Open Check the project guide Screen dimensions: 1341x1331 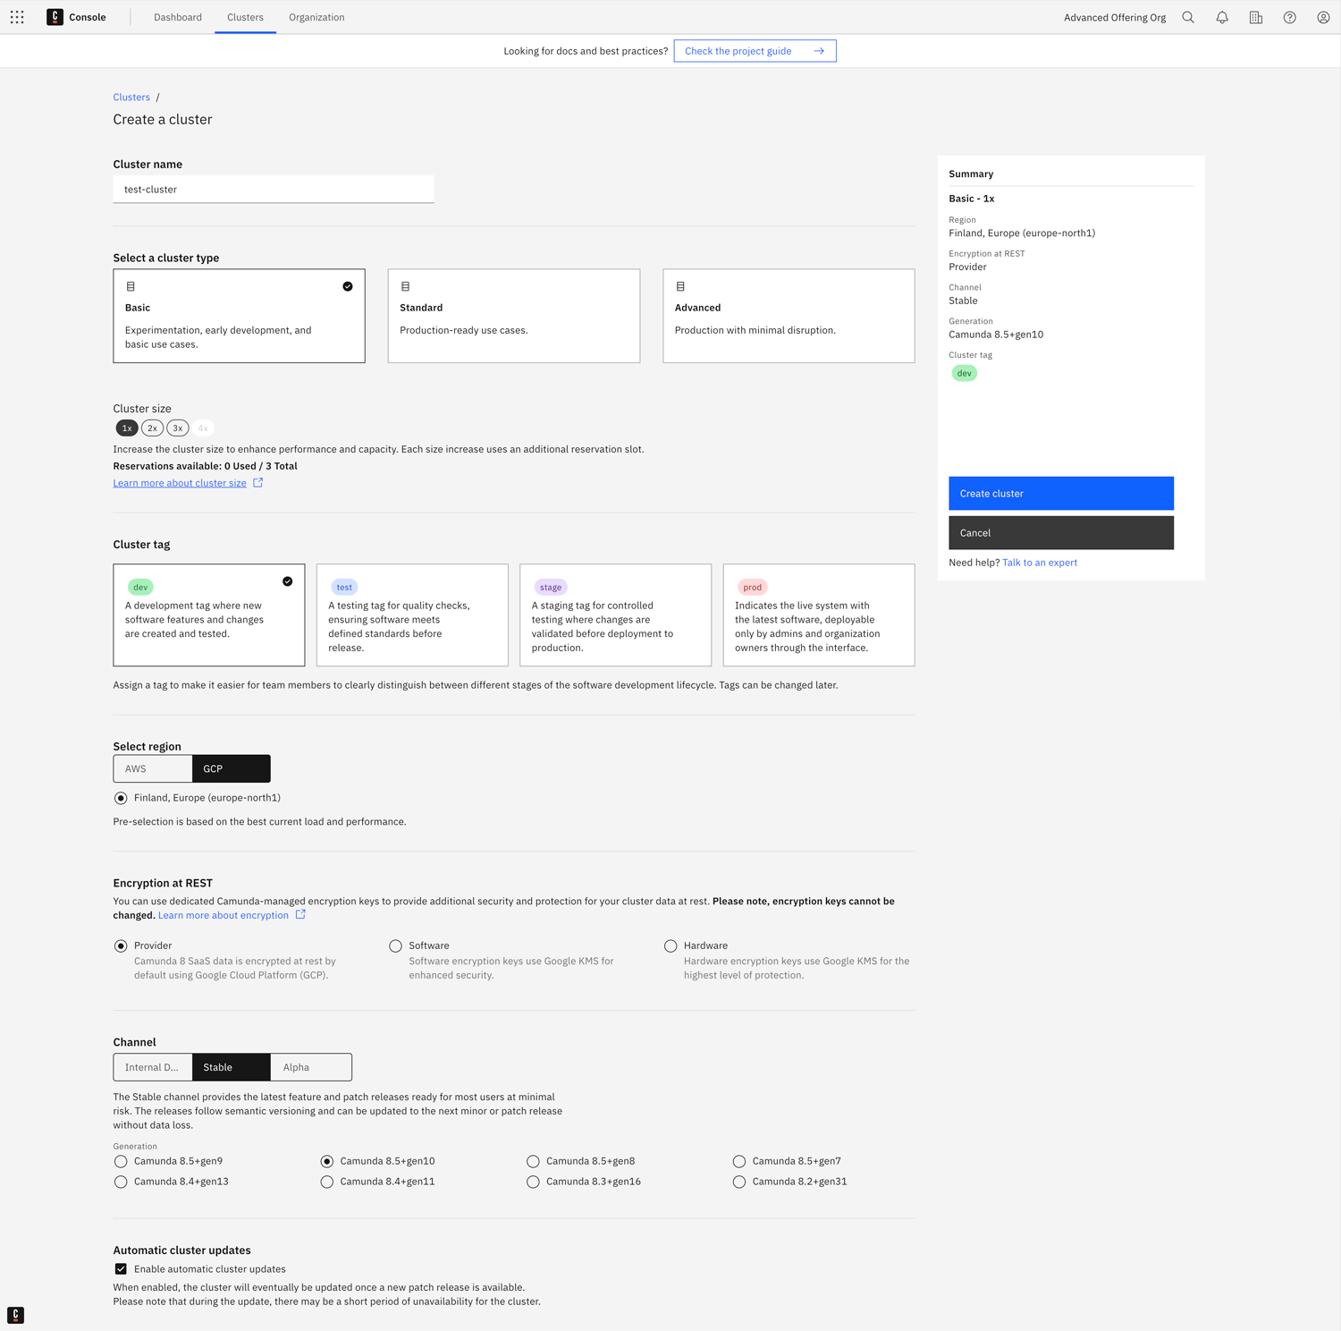point(755,51)
